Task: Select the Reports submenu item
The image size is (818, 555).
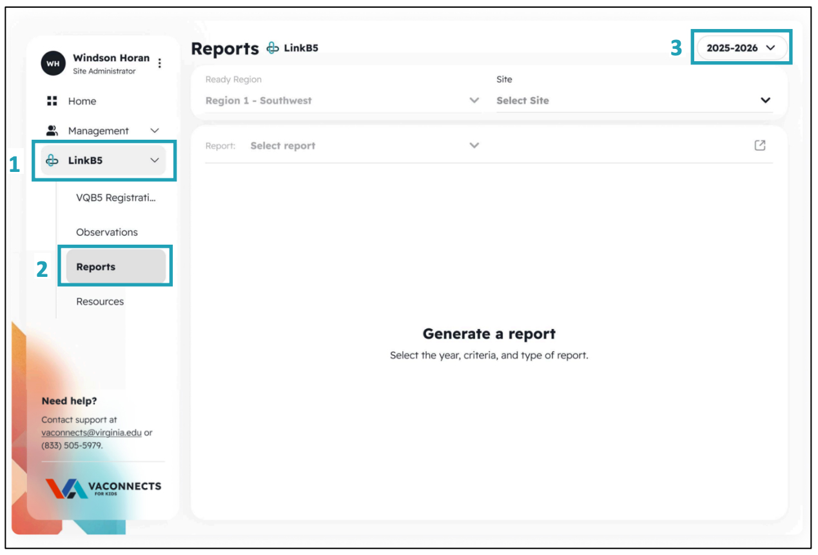Action: pos(116,267)
